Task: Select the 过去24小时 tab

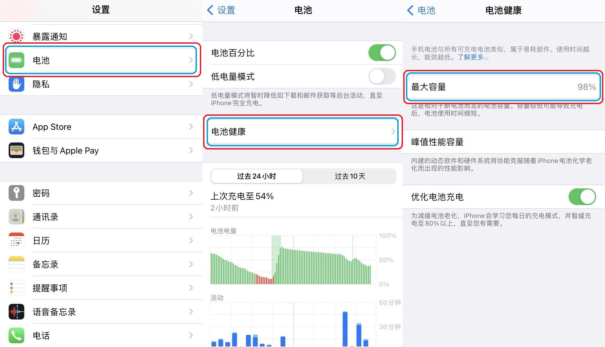Action: click(256, 176)
